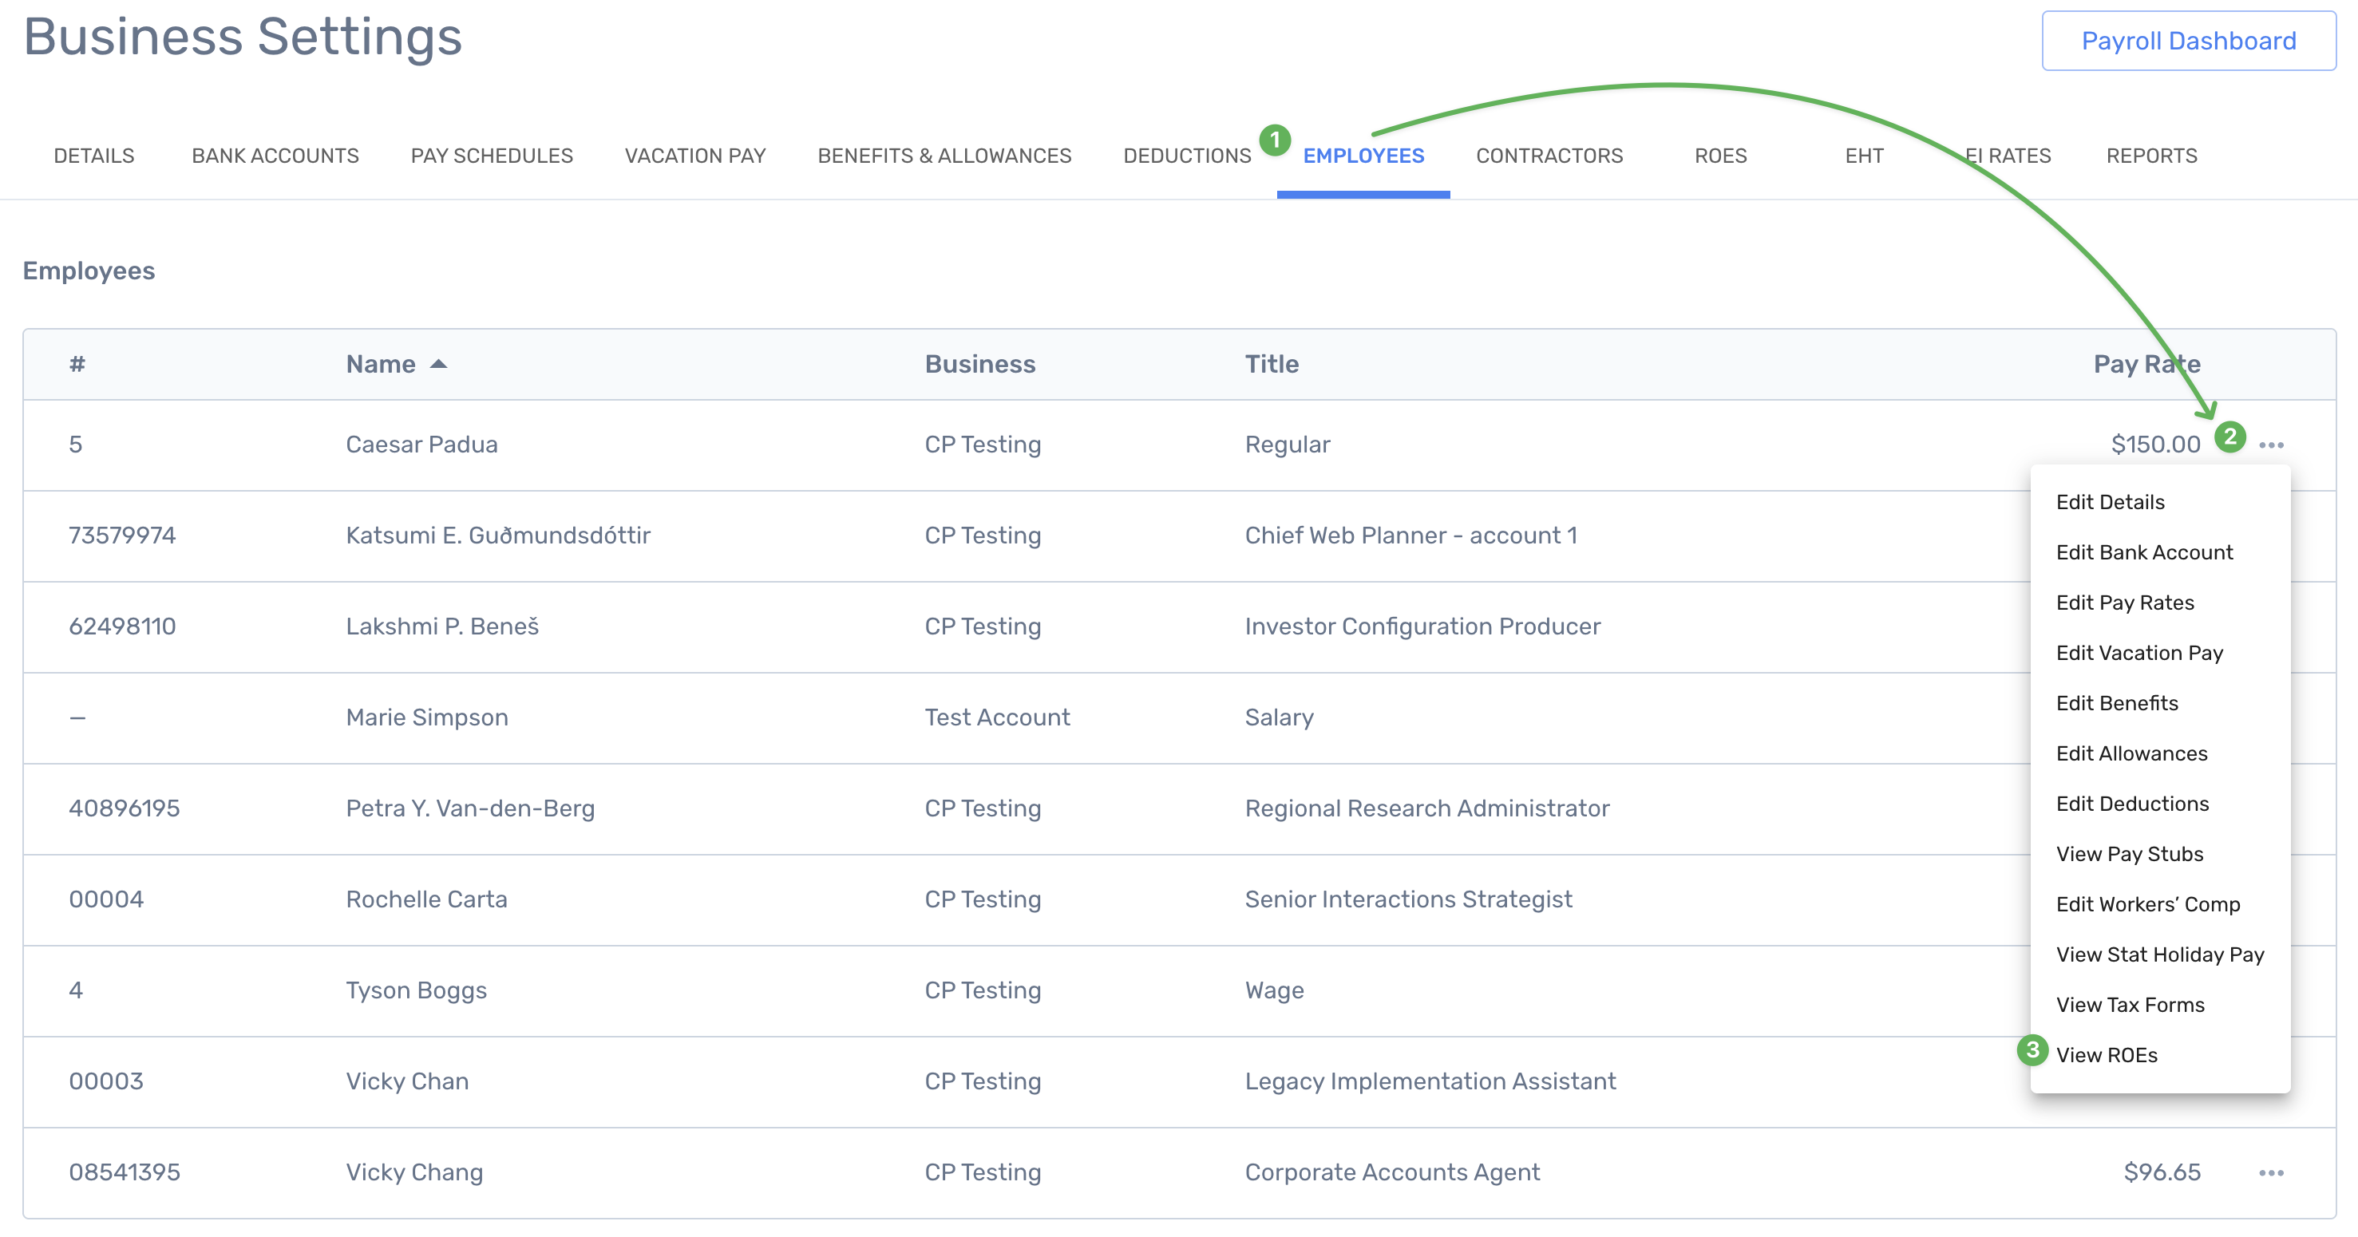Screen dimensions: 2358x1237
Task: Open the Deductions tab
Action: click(1186, 156)
